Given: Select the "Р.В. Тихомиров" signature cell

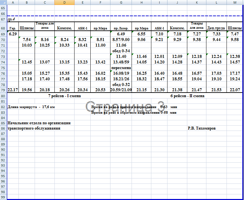Looking at the screenshot, I should click(202, 128).
